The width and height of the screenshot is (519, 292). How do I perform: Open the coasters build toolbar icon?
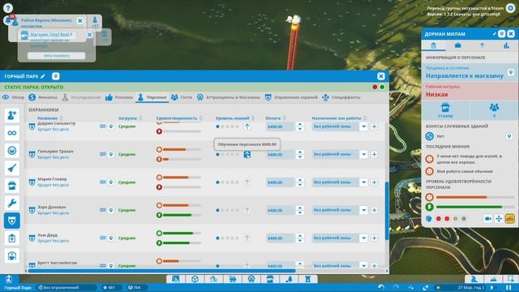[x=213, y=279]
